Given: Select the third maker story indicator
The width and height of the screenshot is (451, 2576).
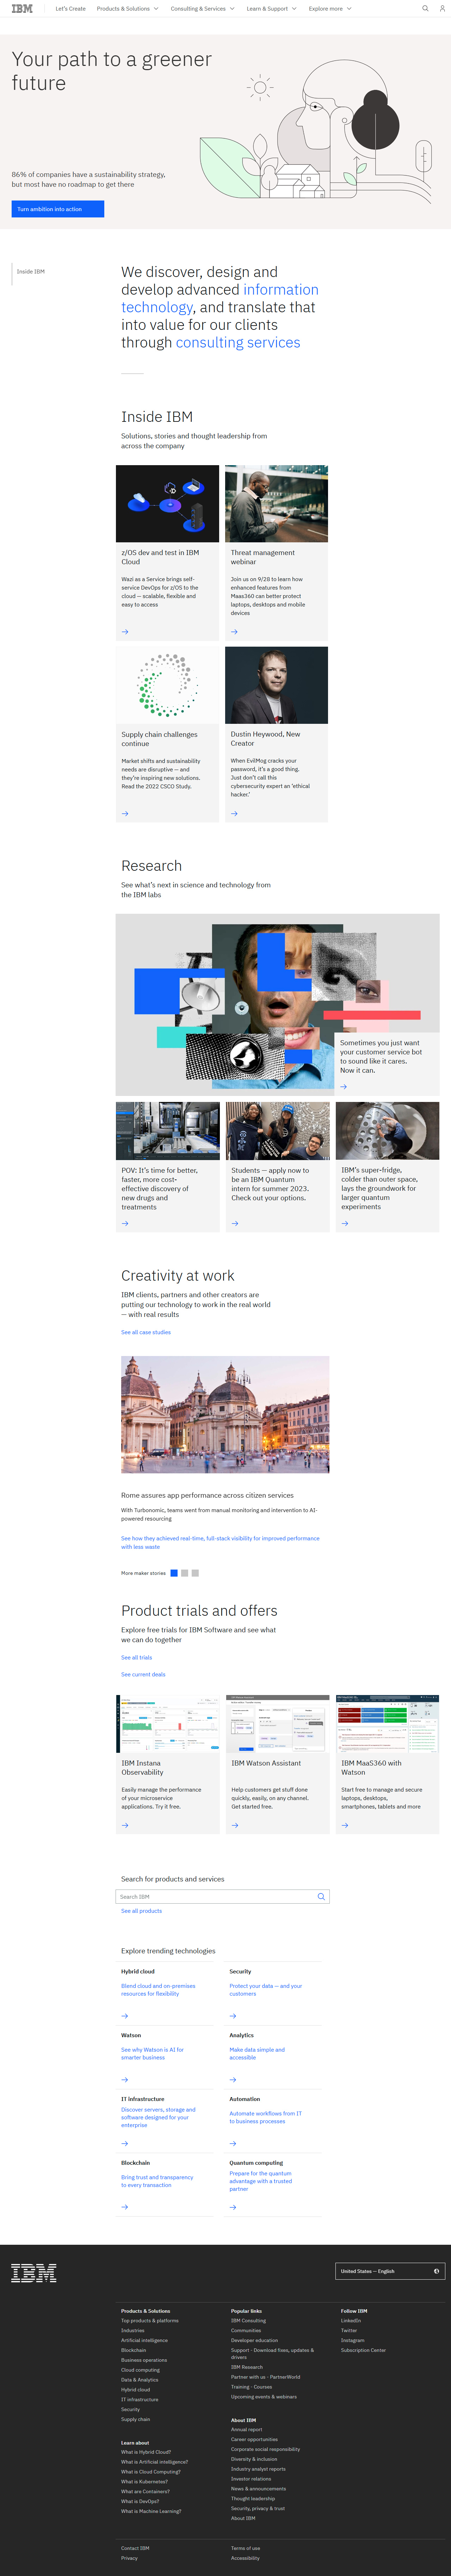Looking at the screenshot, I should 195,1573.
